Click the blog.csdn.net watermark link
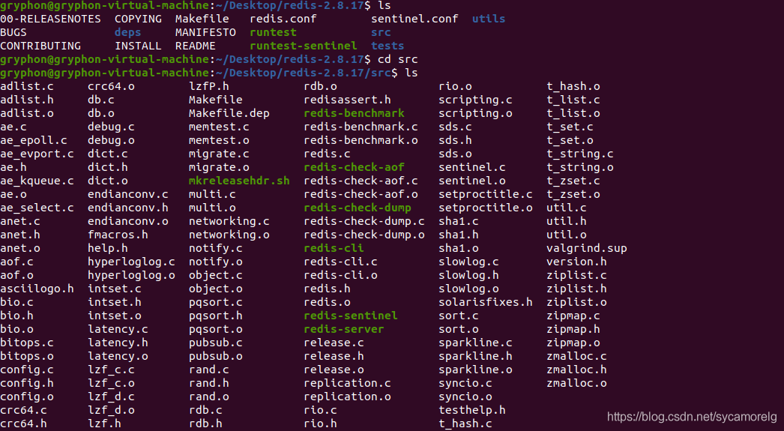 (692, 417)
